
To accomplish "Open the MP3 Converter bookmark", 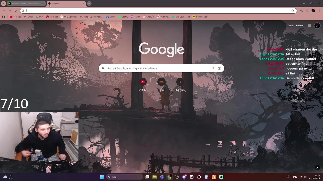I will [69, 17].
